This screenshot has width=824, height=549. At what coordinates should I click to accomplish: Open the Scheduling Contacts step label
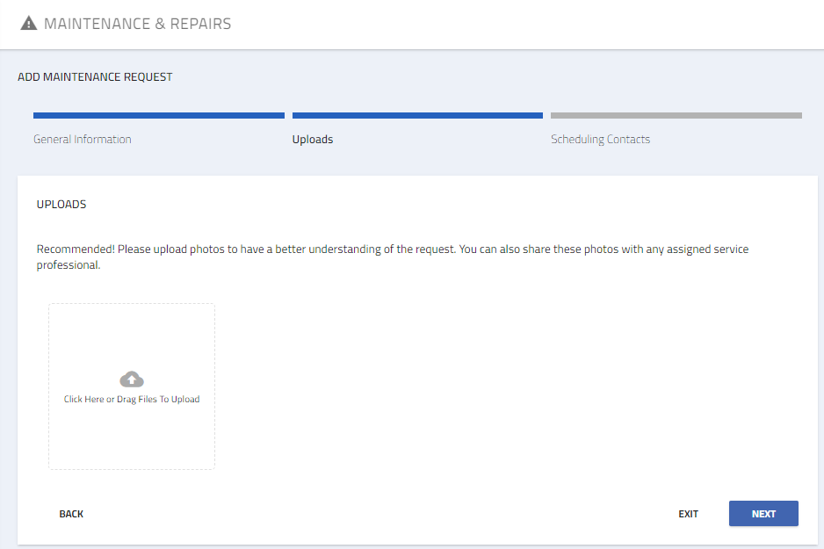click(x=601, y=139)
